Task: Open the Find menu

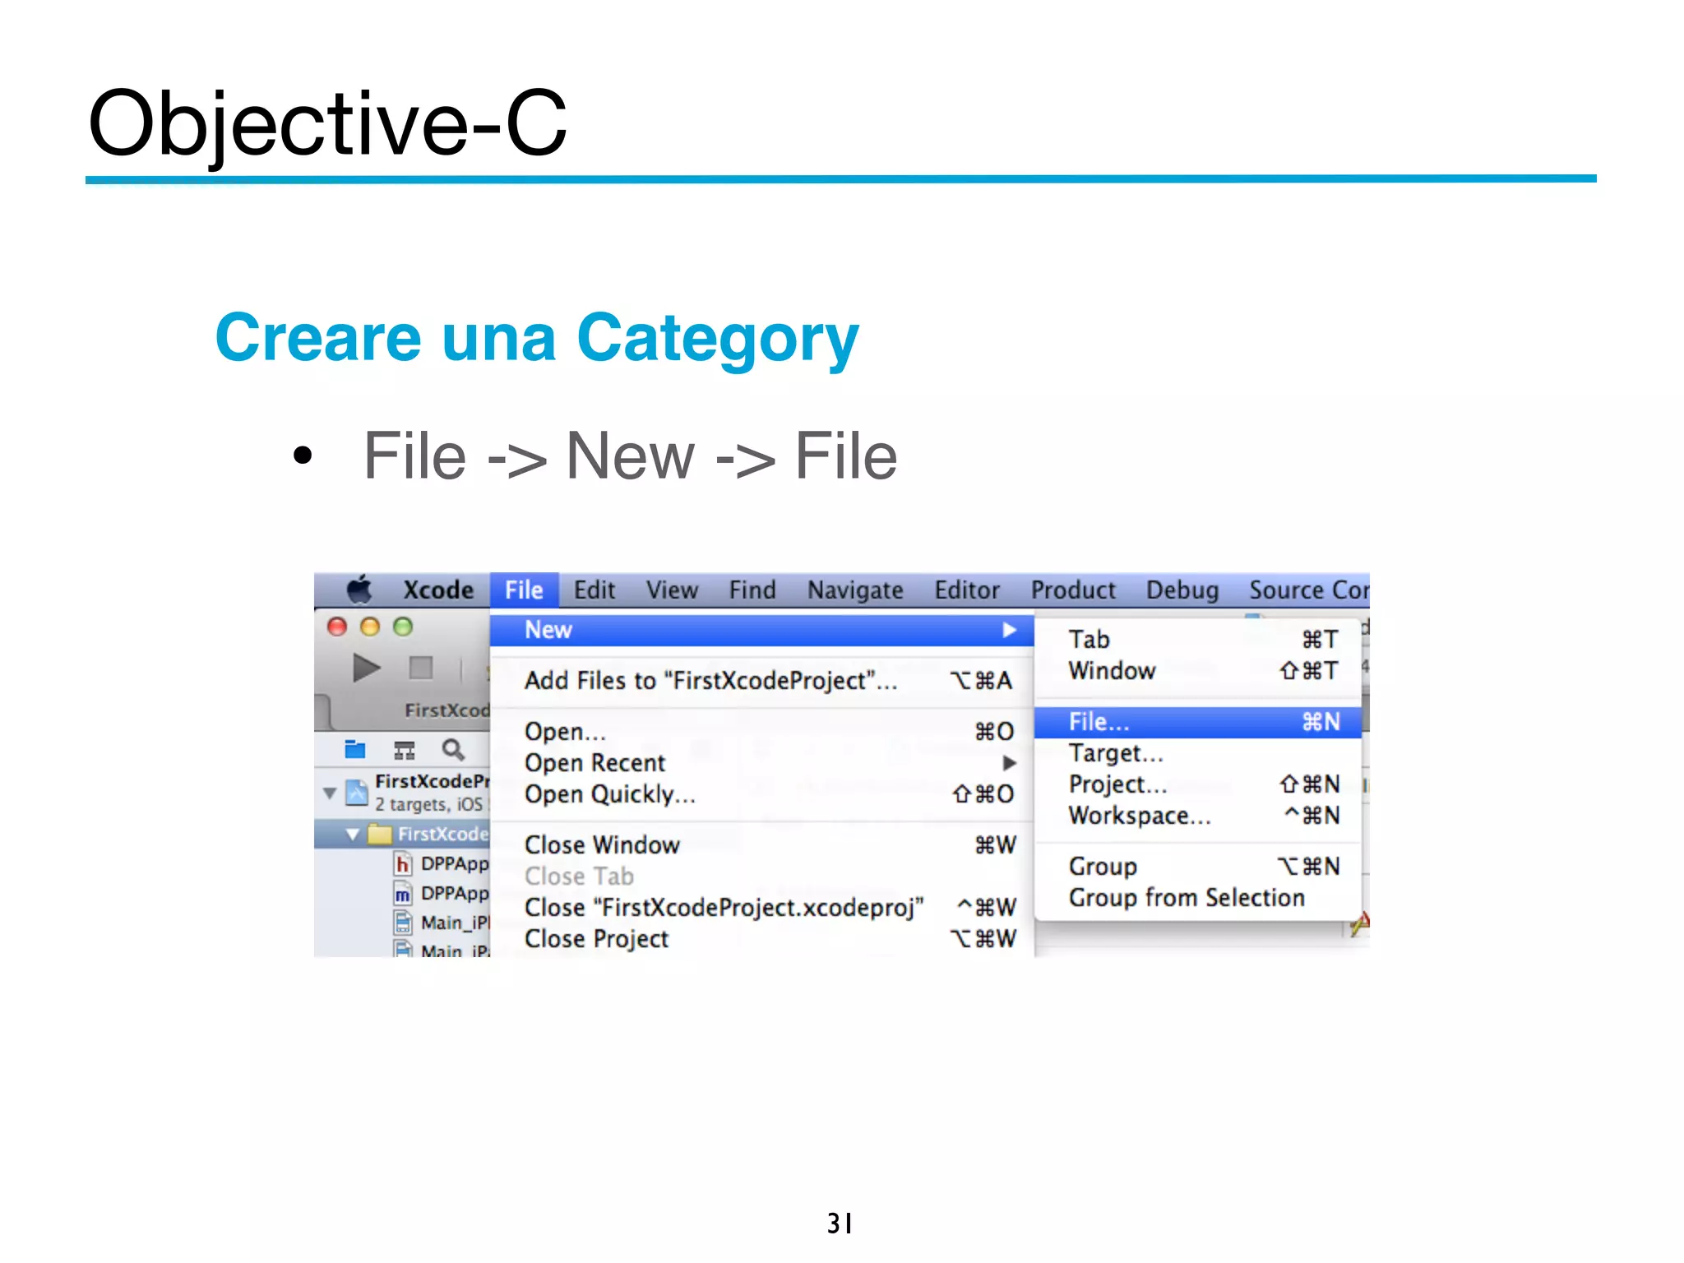Action: [x=752, y=590]
